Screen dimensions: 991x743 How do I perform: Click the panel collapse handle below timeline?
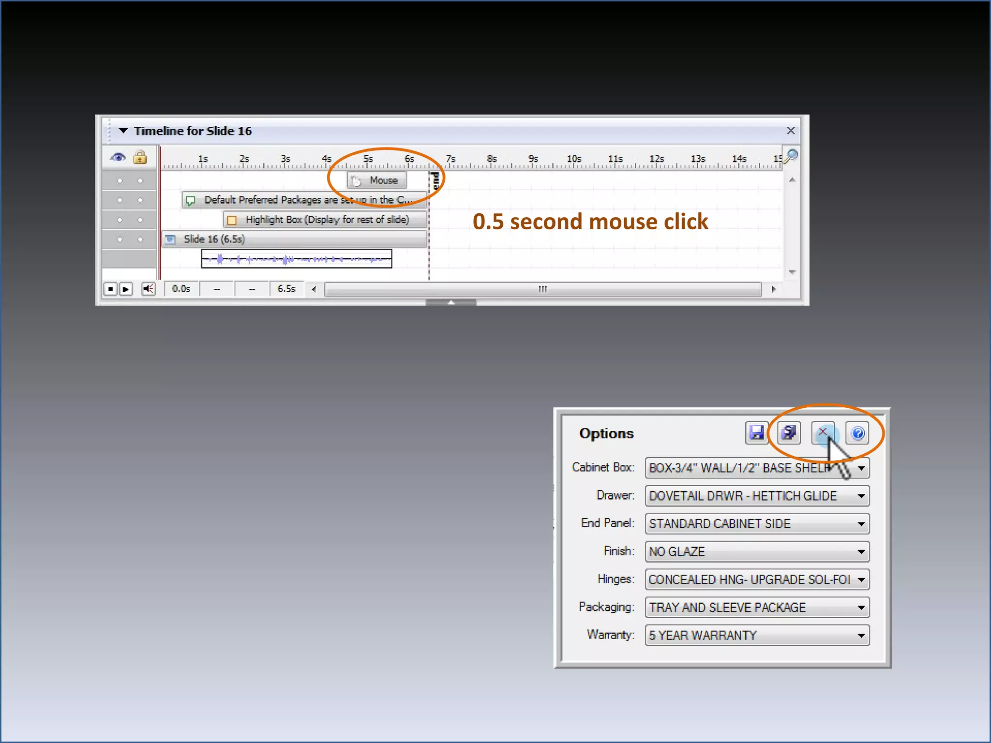tap(451, 302)
